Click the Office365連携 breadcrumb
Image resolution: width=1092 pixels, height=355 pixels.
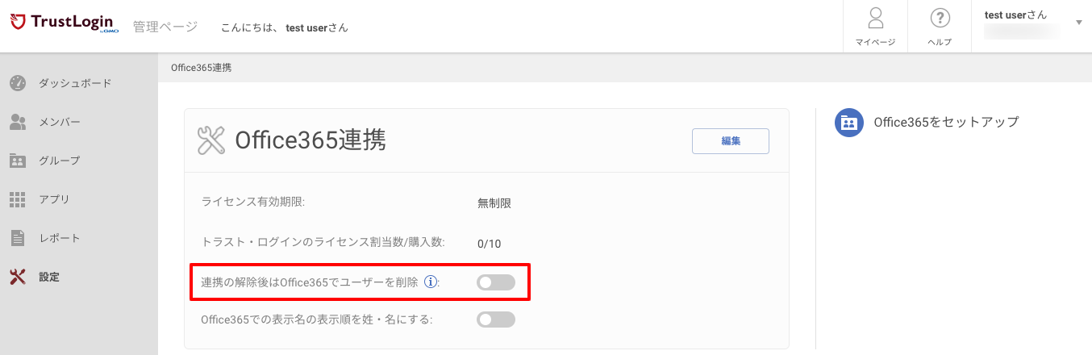pos(201,68)
